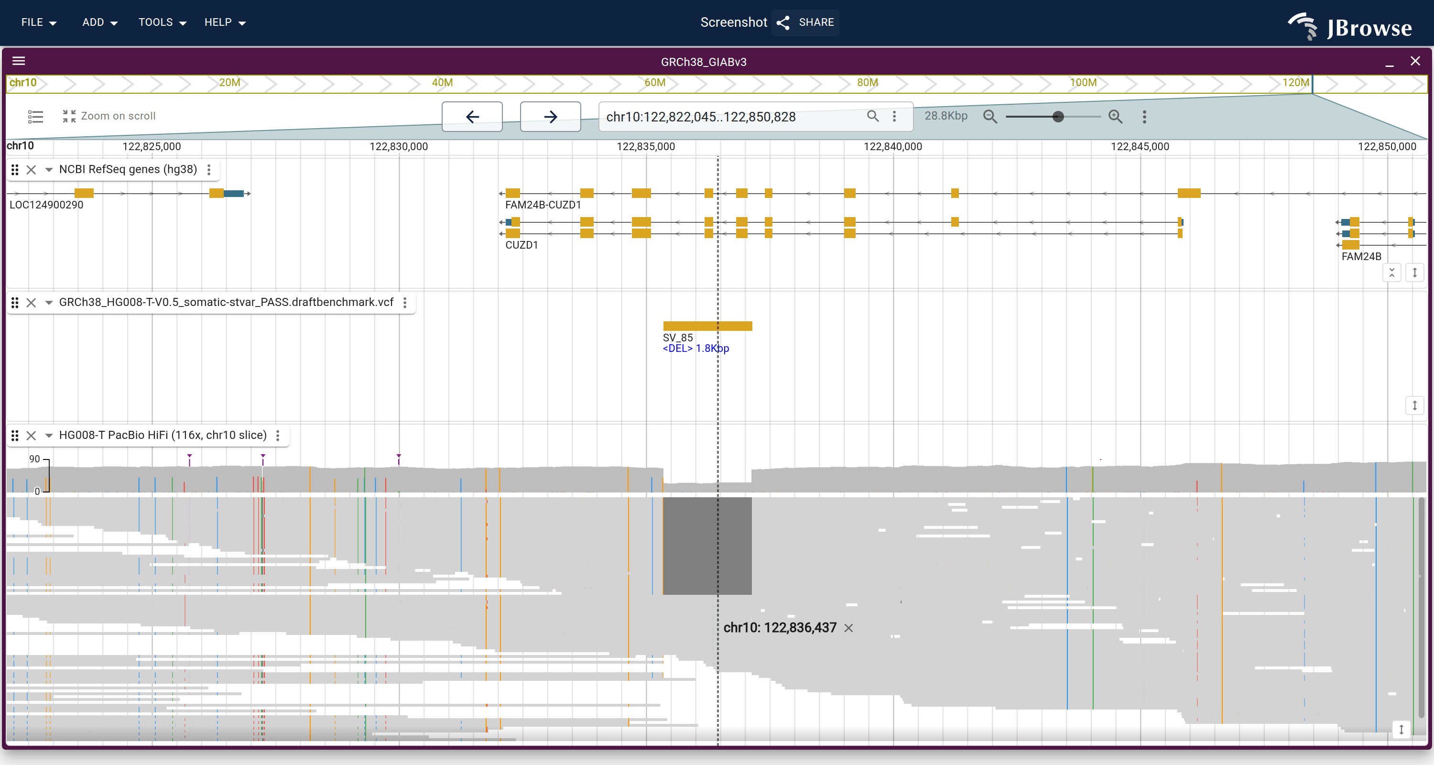Click the CUZD1 gene label
The height and width of the screenshot is (765, 1434).
521,245
